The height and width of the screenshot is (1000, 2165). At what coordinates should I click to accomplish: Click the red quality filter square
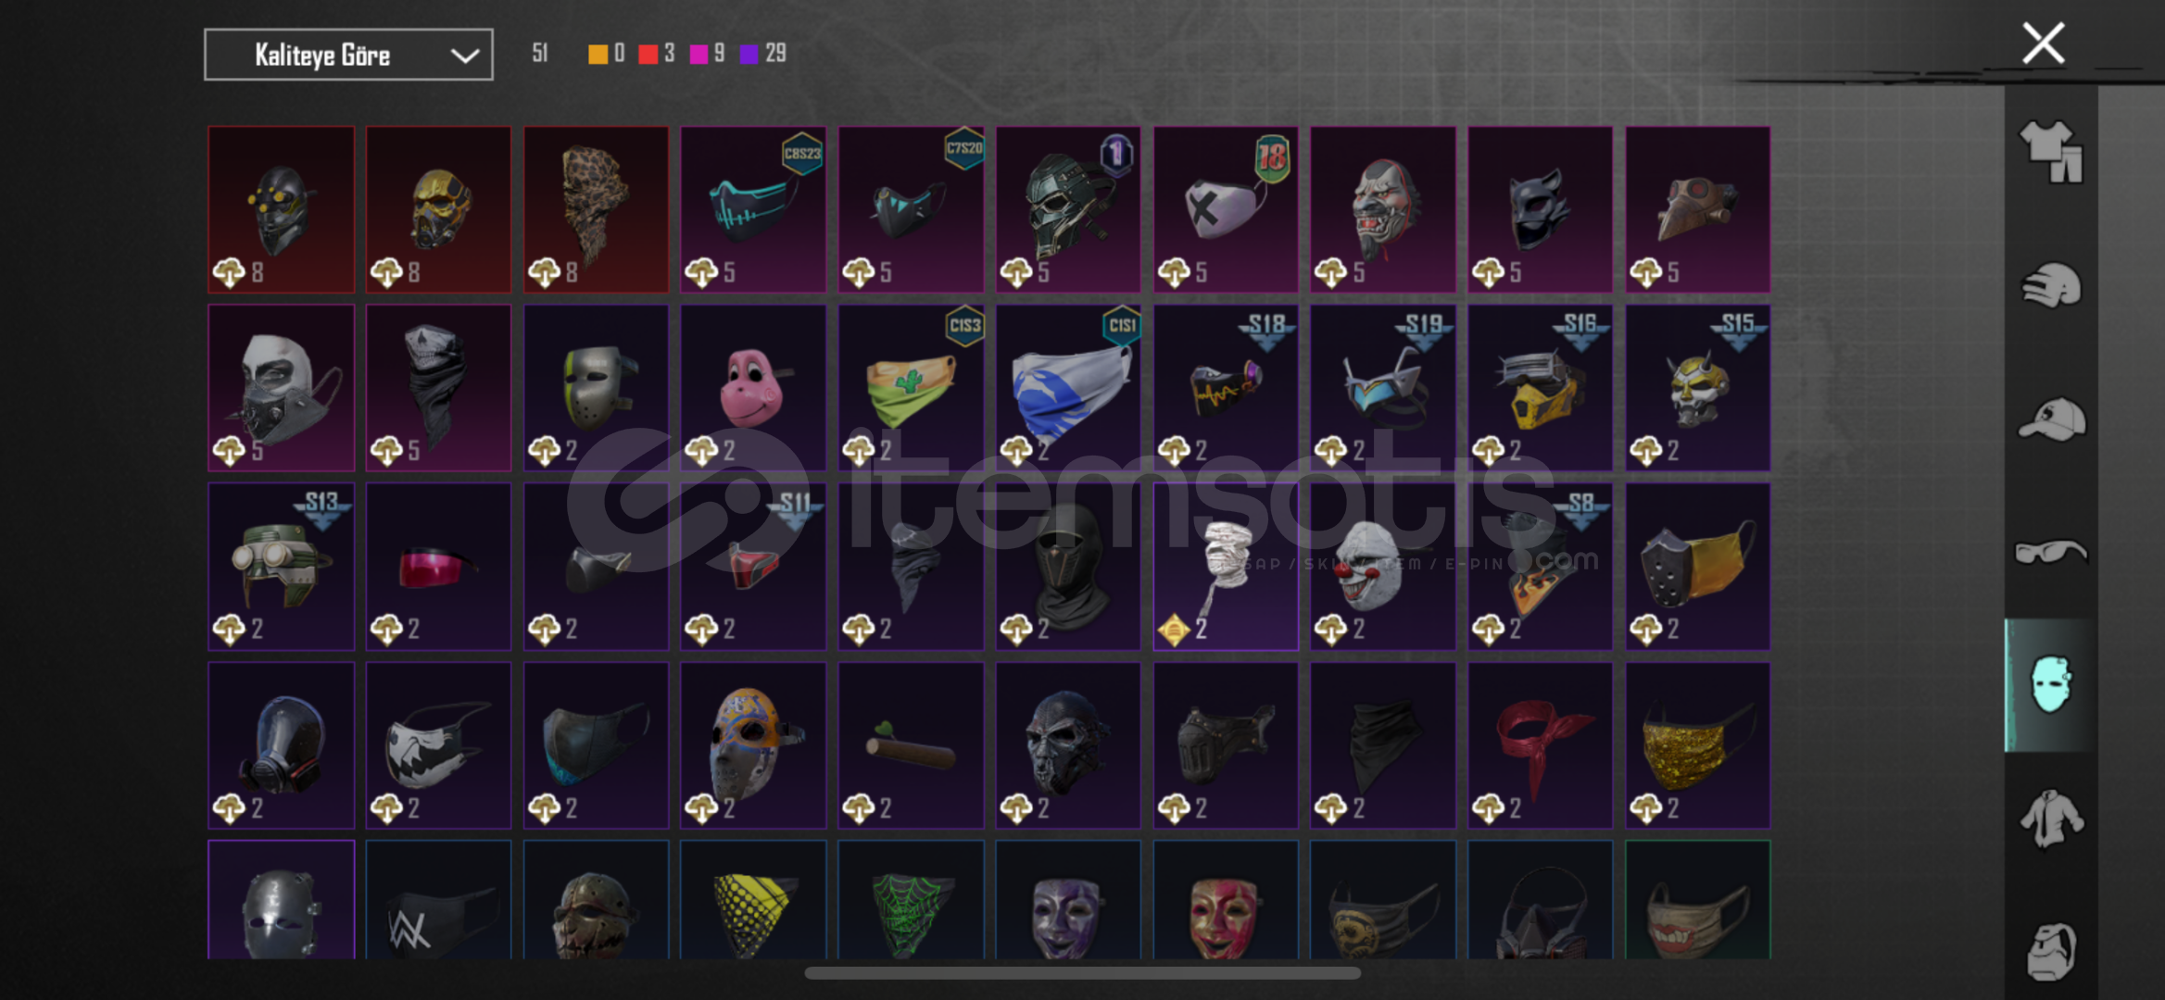tap(648, 54)
